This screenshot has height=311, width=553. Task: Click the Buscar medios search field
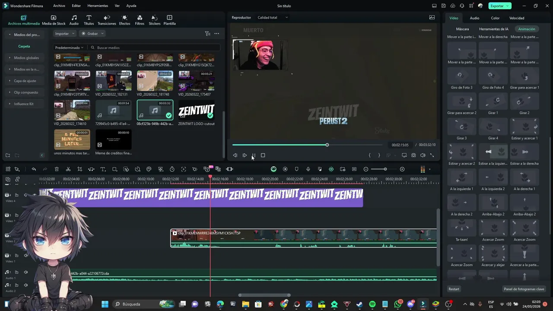[x=154, y=48]
